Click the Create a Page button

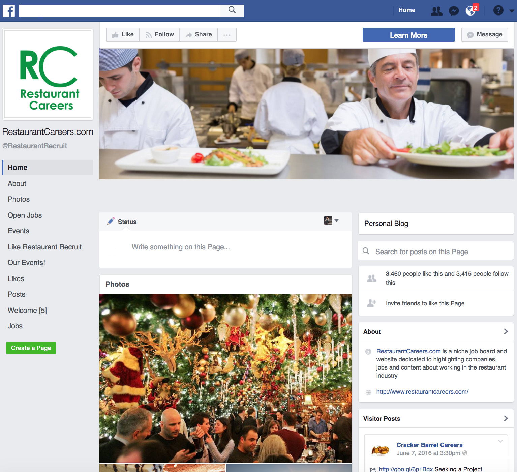click(31, 348)
